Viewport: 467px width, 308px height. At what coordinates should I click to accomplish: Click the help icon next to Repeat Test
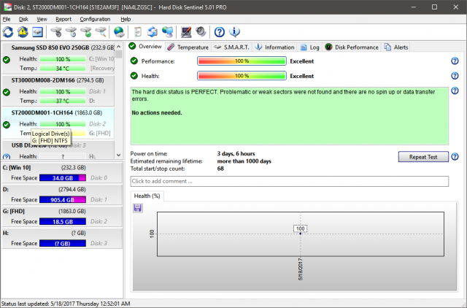click(455, 157)
